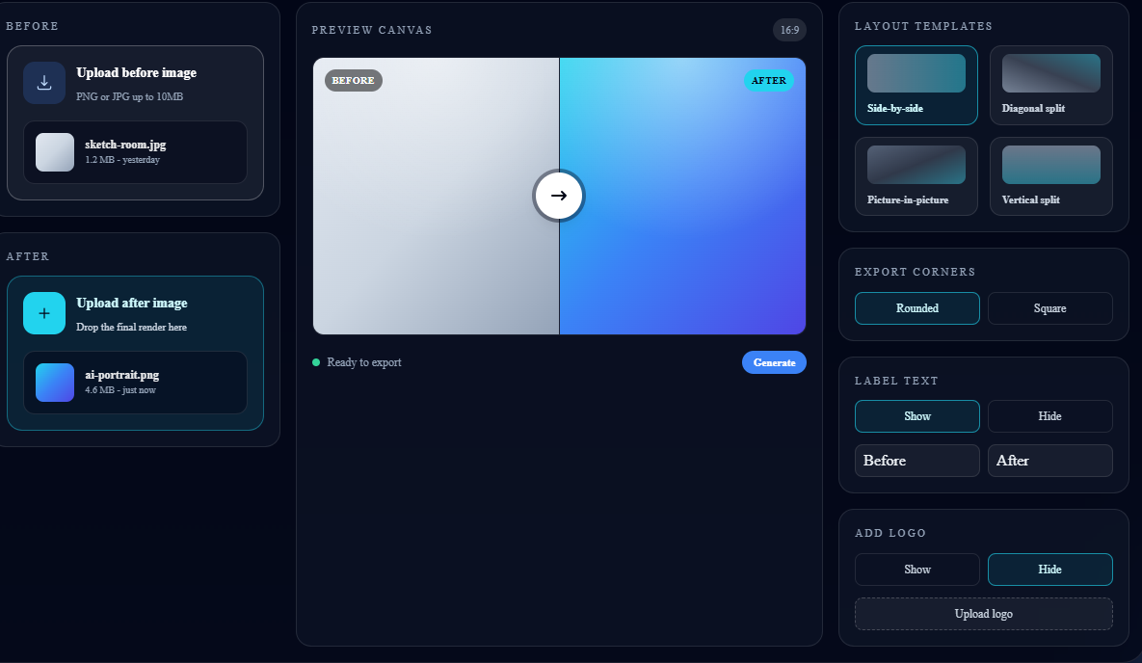Click the Generate button

pos(774,361)
